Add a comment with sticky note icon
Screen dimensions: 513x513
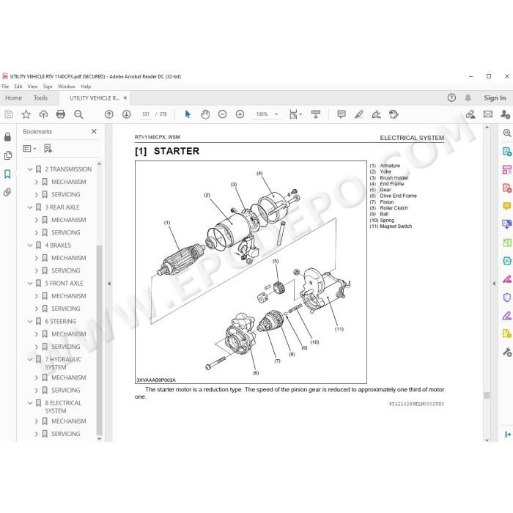tap(342, 114)
